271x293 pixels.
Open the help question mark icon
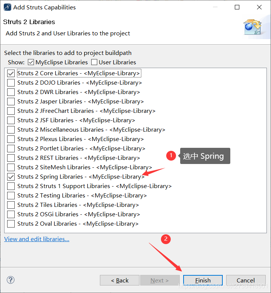[x=11, y=280]
